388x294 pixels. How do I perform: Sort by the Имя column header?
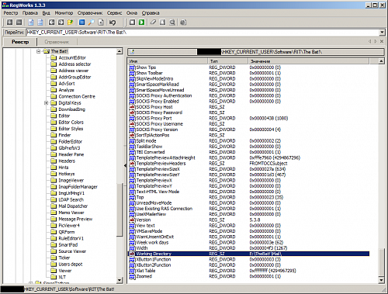[x=168, y=61]
